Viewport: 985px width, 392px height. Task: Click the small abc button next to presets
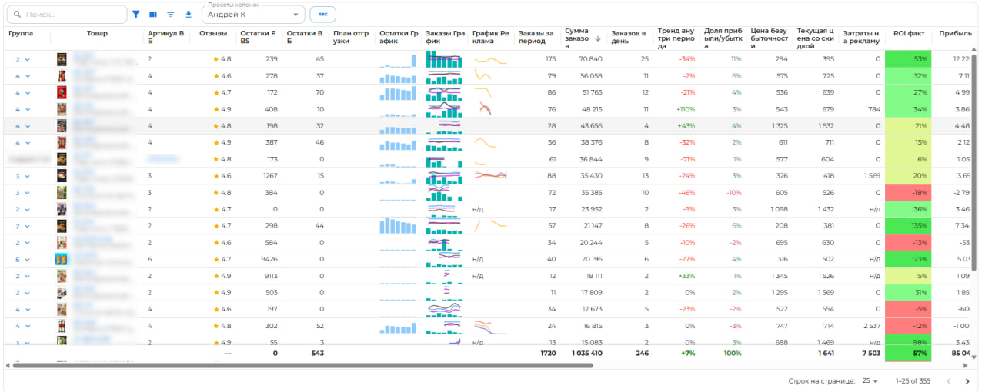322,15
